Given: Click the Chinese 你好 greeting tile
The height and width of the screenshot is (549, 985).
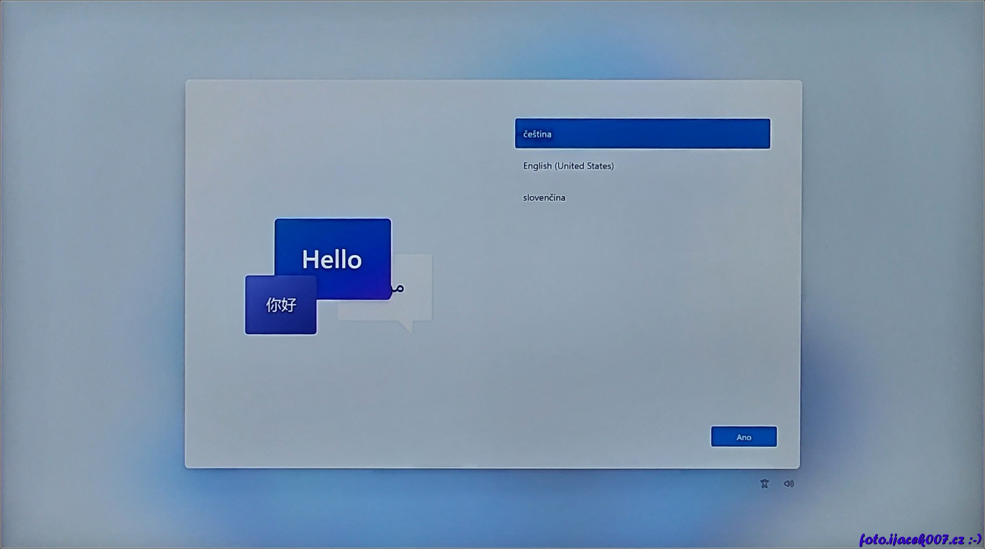Looking at the screenshot, I should (280, 305).
